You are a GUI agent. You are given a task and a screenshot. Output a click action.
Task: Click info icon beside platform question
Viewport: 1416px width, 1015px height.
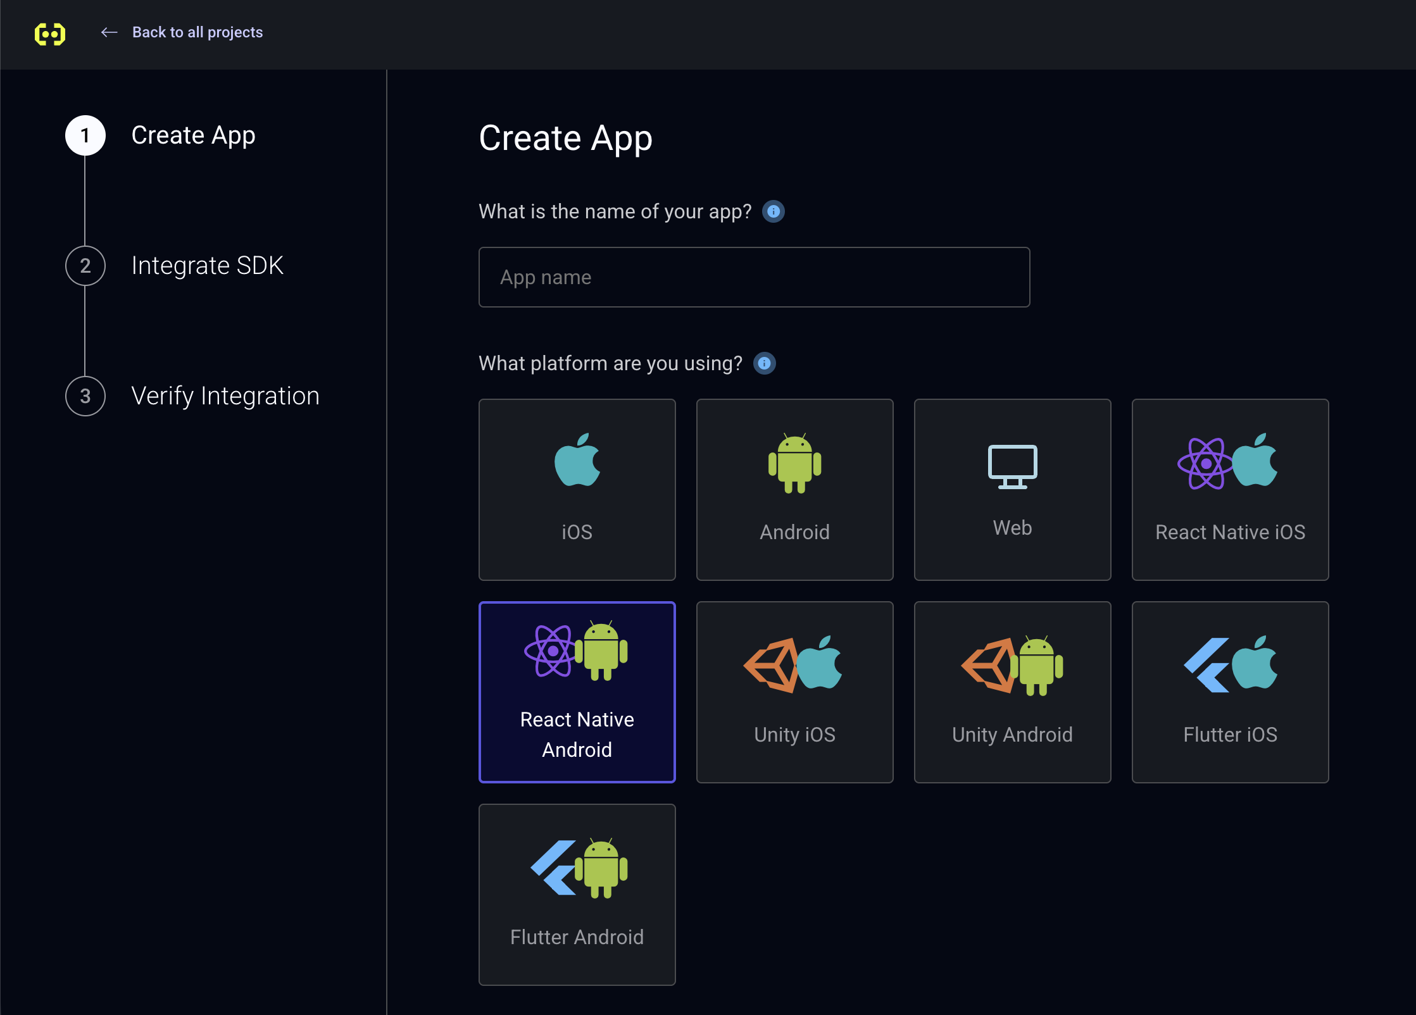(764, 363)
